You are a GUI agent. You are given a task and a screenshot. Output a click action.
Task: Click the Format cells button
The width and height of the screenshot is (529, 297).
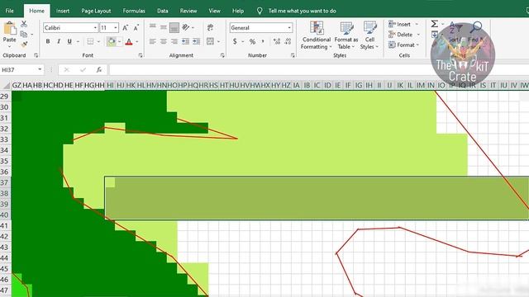pos(404,45)
